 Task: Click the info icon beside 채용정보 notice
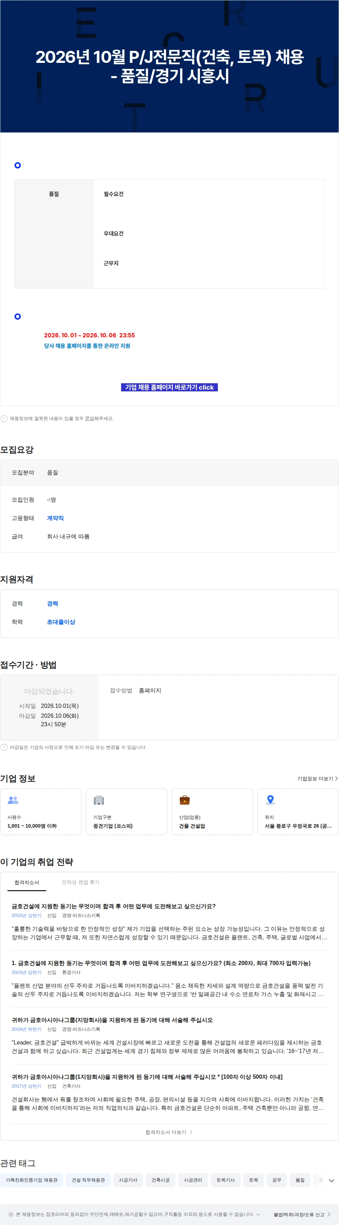click(x=4, y=419)
